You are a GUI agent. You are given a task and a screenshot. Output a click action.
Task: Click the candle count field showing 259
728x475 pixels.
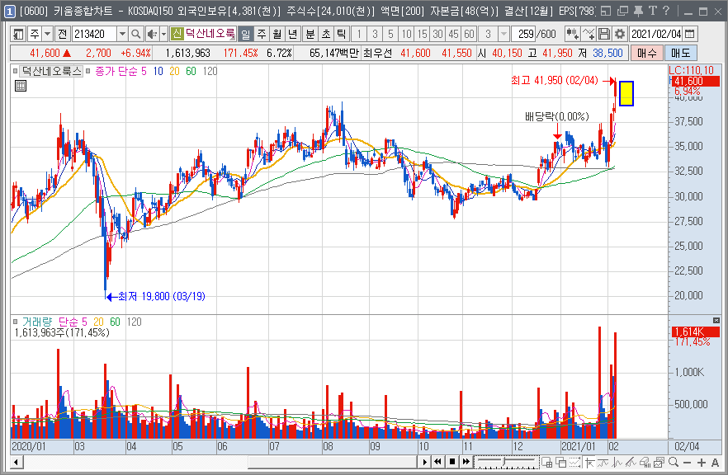524,34
